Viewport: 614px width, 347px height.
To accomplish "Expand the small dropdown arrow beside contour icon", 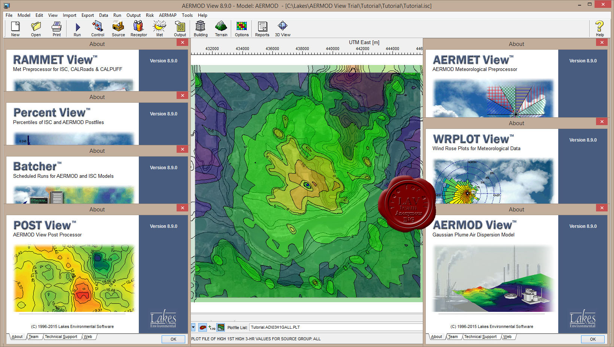I will pos(193,328).
